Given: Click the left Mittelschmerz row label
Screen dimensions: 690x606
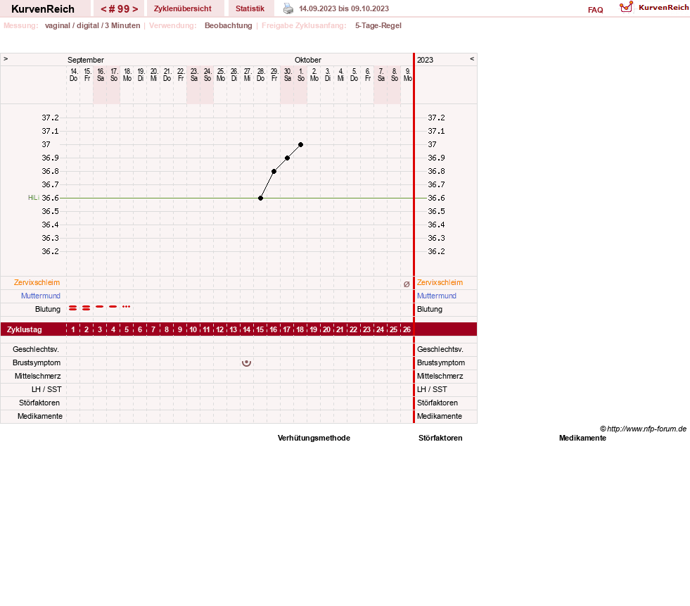Looking at the screenshot, I should [37, 376].
